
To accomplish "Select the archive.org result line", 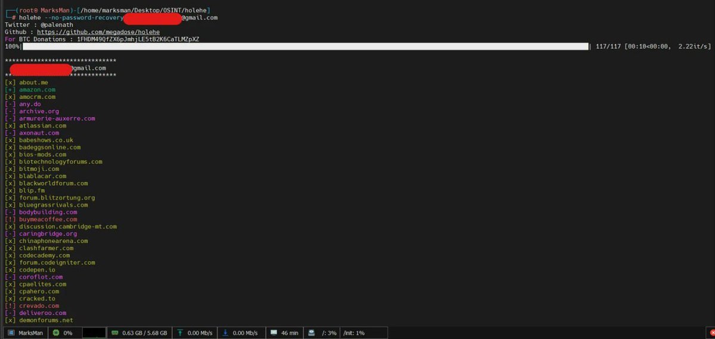I will 32,111.
